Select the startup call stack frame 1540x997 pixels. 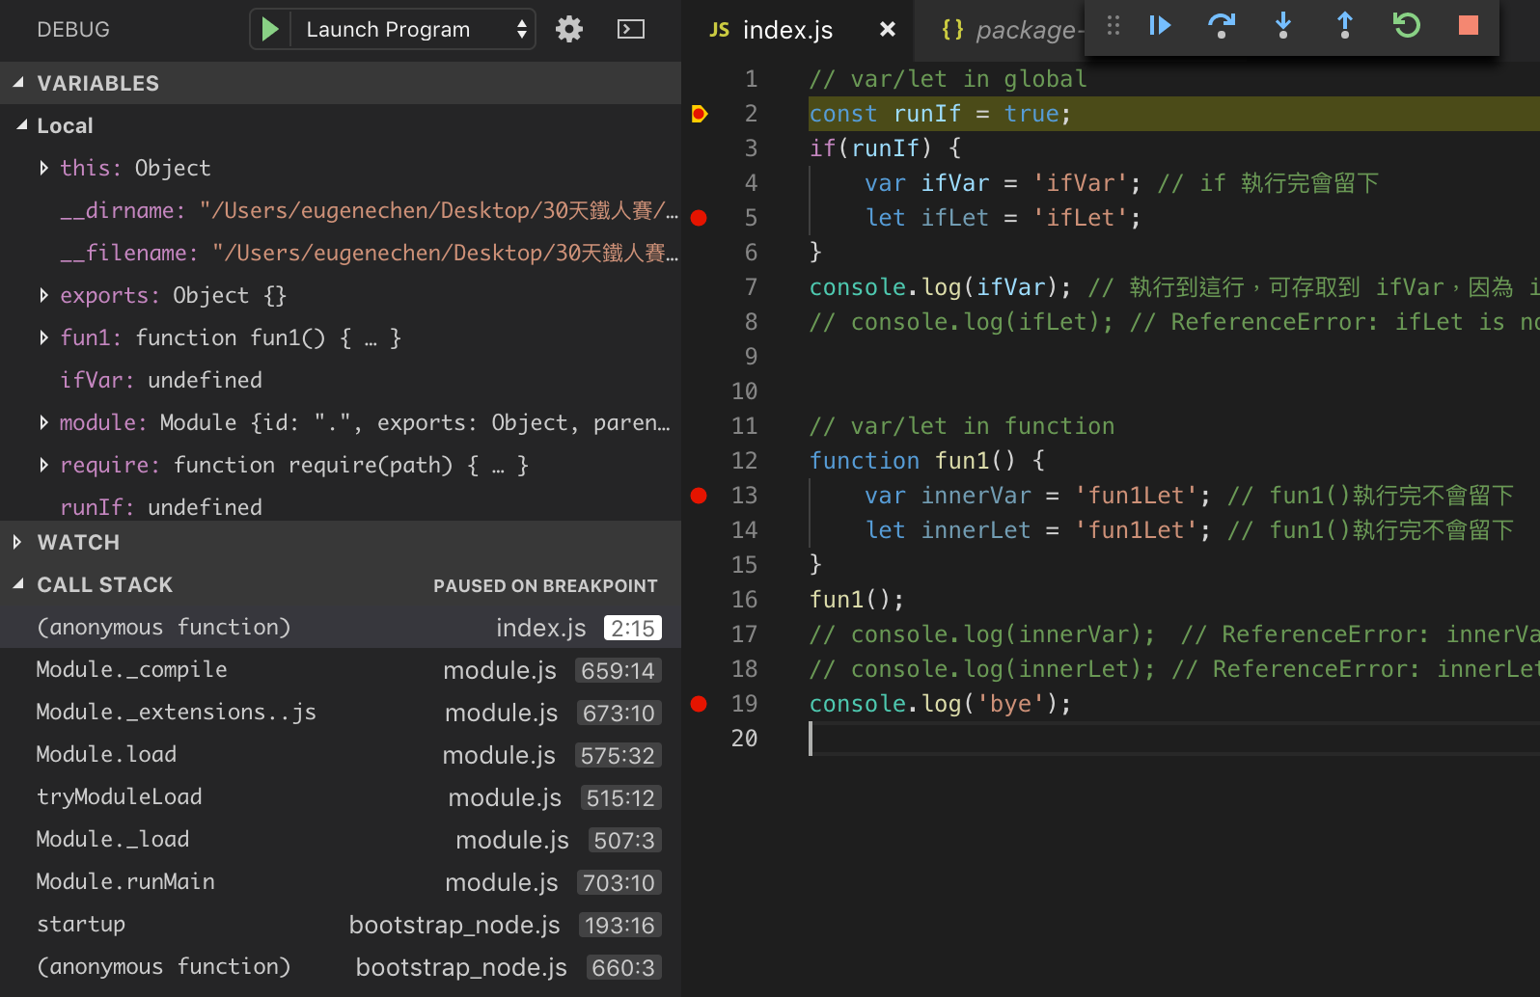tap(81, 925)
